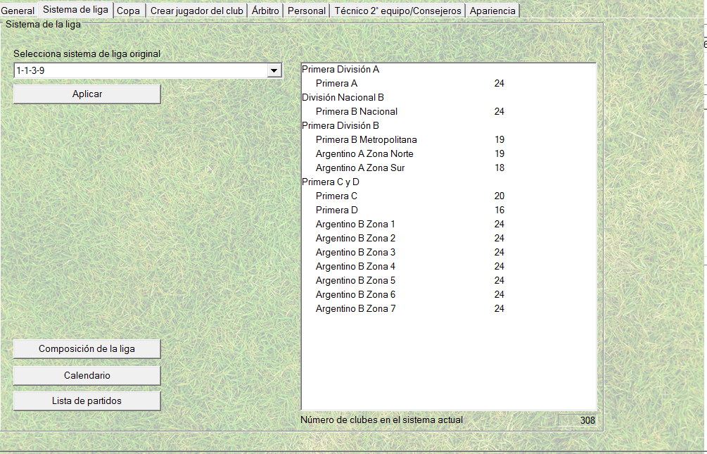Viewport: 707px width, 454px height.
Task: Select the Primera División B heading
Action: click(340, 125)
